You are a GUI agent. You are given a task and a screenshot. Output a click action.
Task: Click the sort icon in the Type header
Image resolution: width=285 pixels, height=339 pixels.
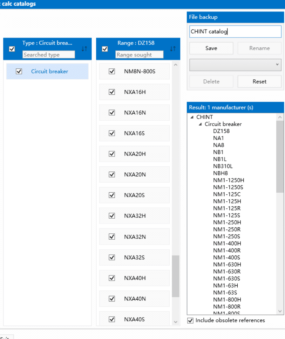[84, 49]
